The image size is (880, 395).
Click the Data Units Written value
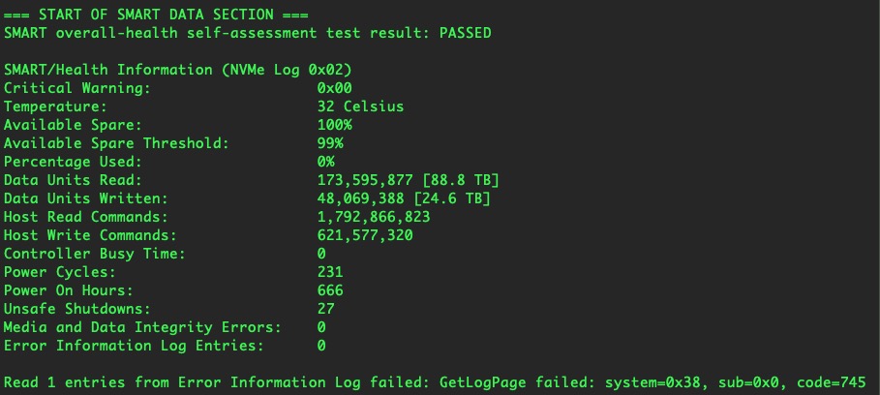pos(404,198)
